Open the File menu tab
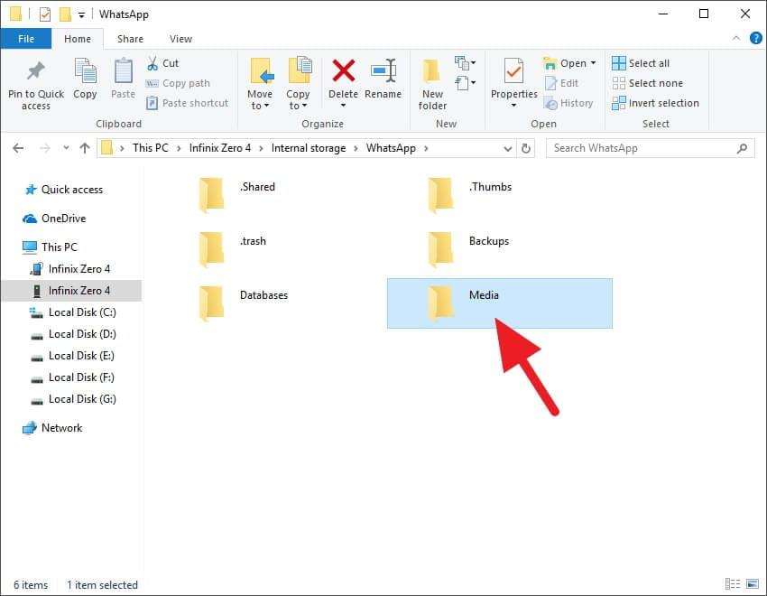This screenshot has height=596, width=767. coord(26,39)
